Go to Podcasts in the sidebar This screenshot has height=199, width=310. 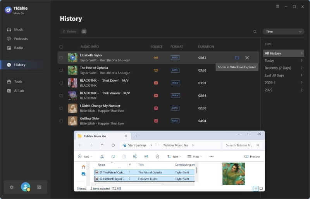point(21,39)
